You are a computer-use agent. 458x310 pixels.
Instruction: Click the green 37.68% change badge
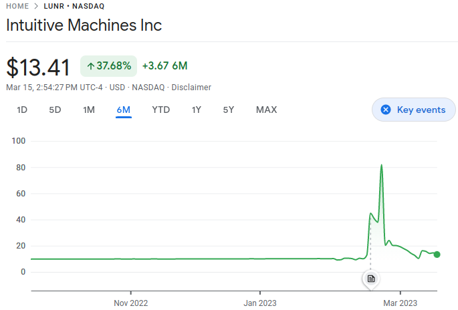[108, 65]
